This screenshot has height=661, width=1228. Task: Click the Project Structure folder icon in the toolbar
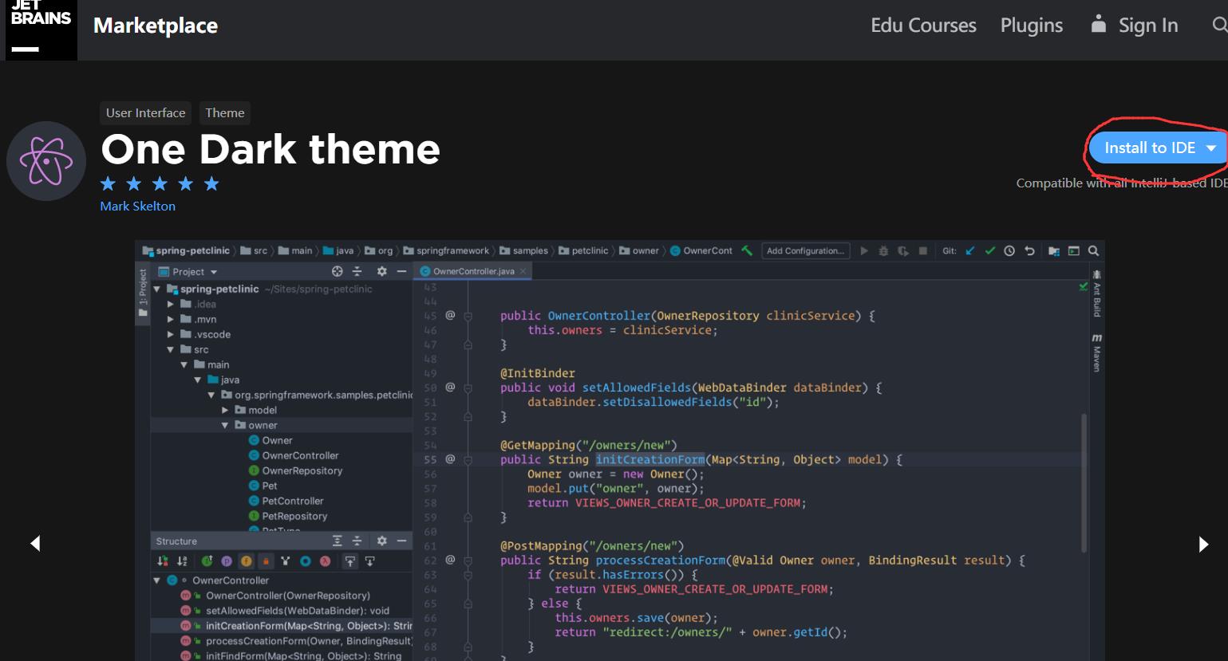[x=1054, y=250]
